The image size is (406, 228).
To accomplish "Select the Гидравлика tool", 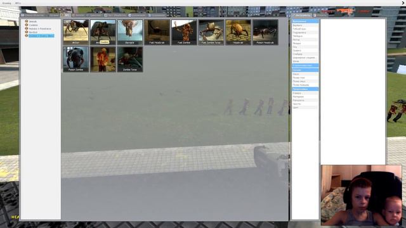I will (305, 32).
